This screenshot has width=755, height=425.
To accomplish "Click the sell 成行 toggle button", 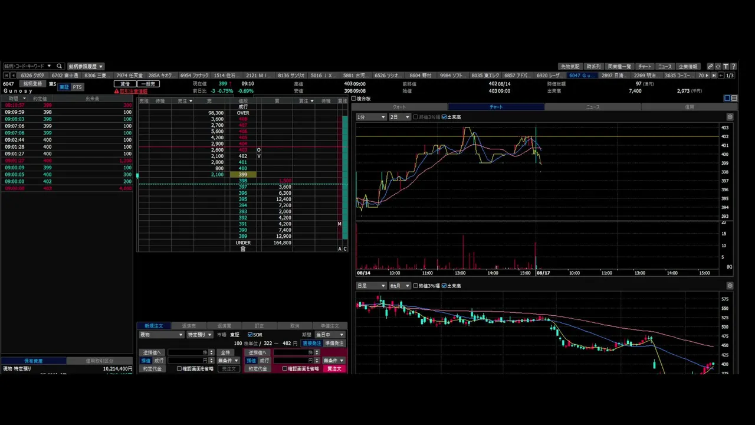I will click(159, 361).
